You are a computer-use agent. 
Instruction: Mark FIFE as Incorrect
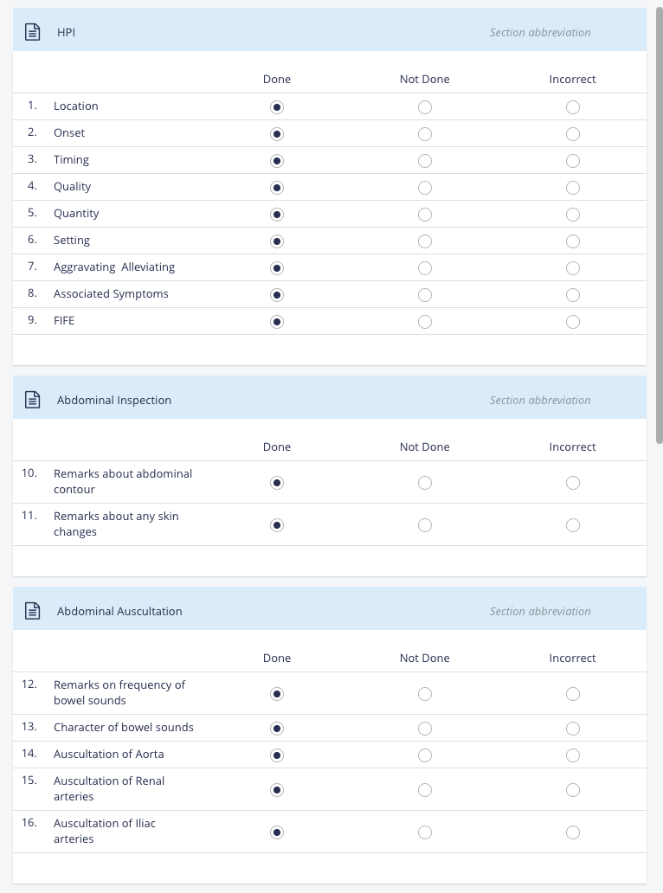point(573,322)
